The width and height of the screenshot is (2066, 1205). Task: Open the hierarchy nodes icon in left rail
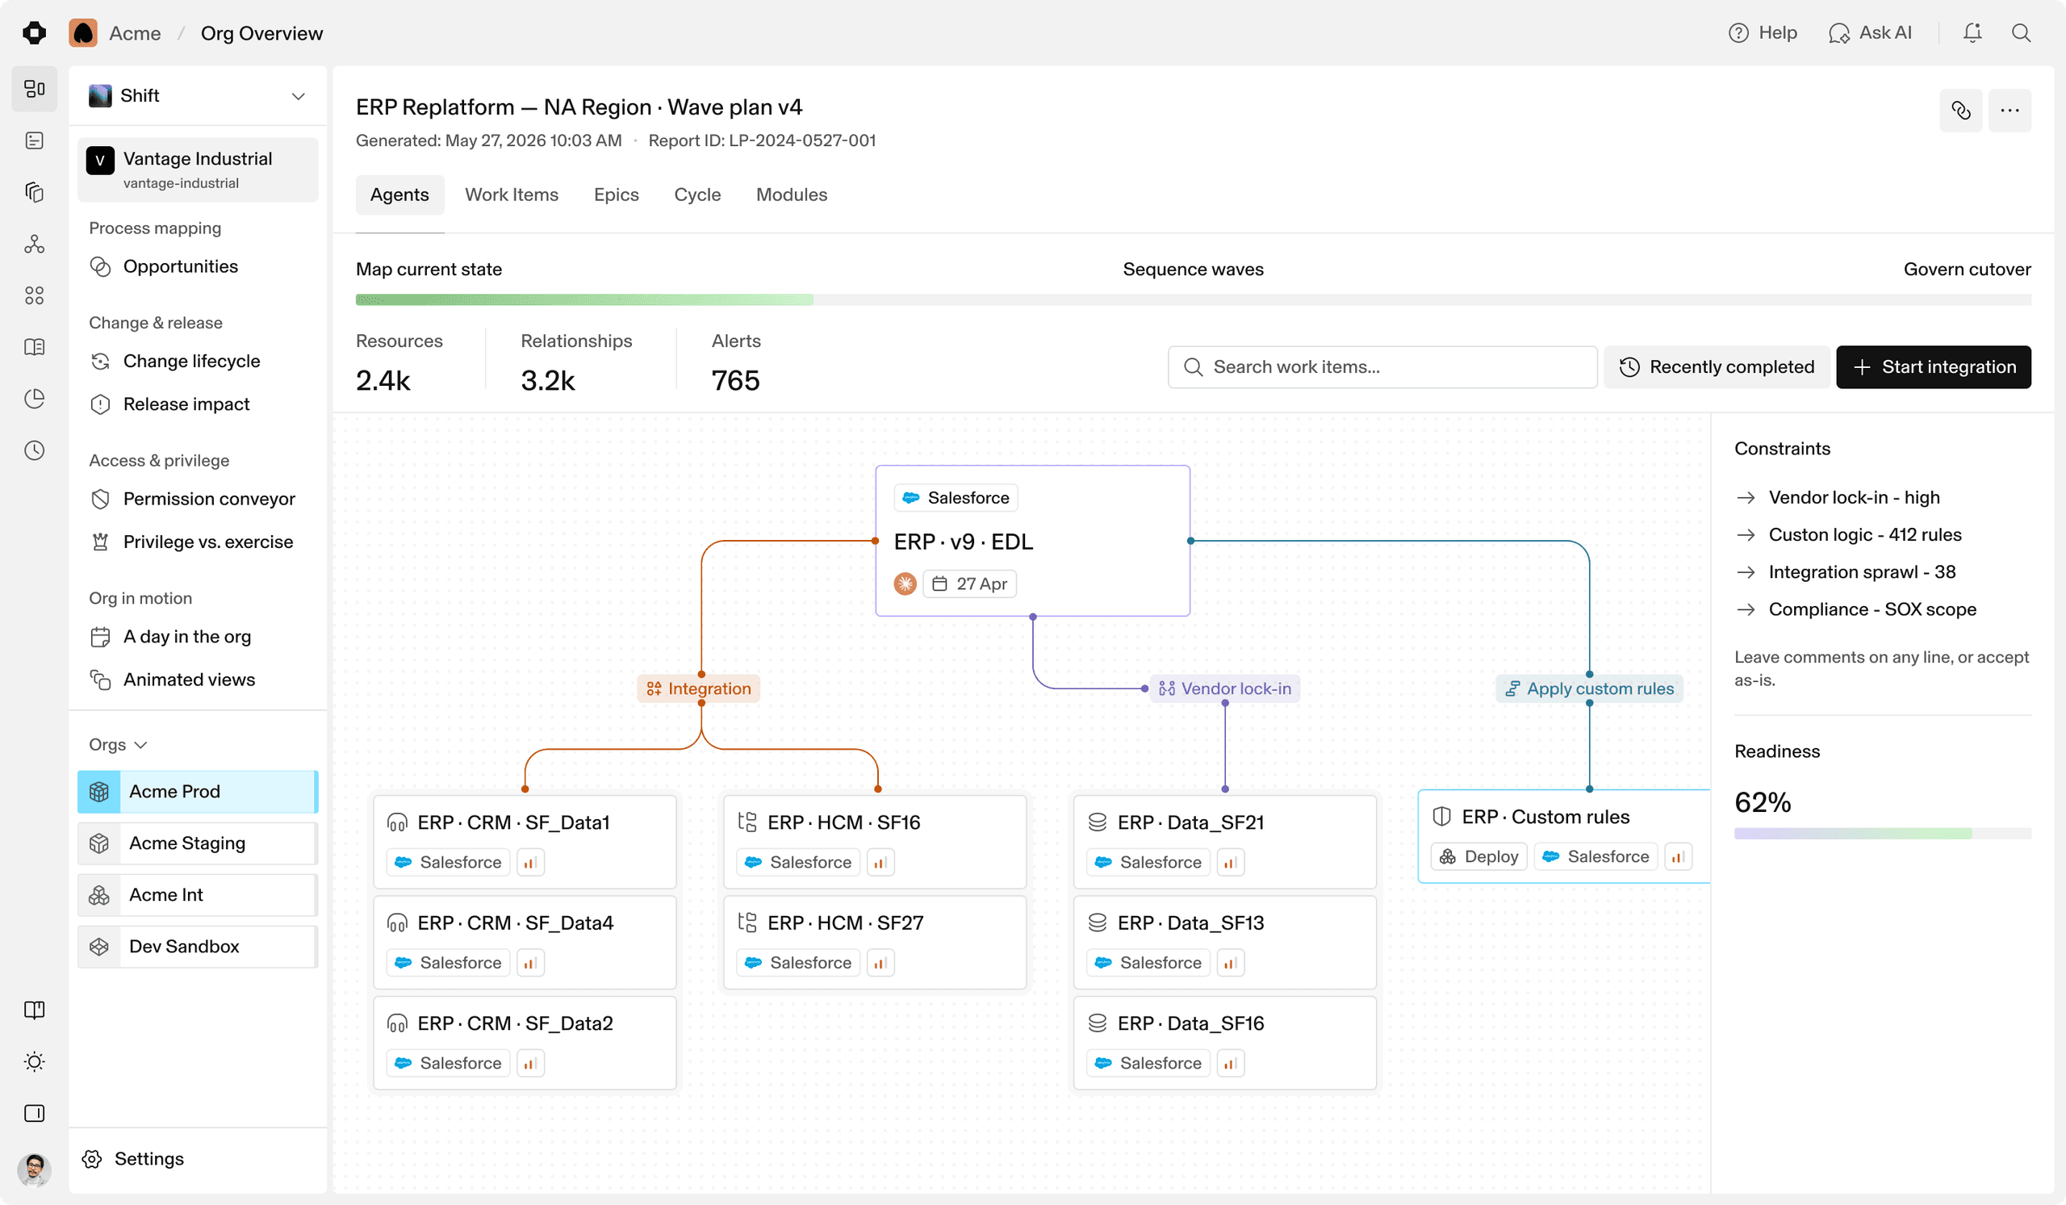point(35,245)
